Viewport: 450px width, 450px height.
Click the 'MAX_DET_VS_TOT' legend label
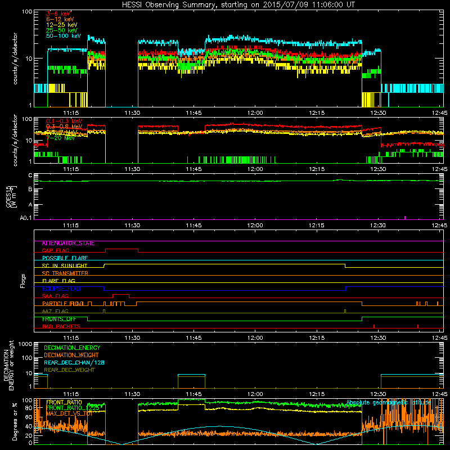69,413
